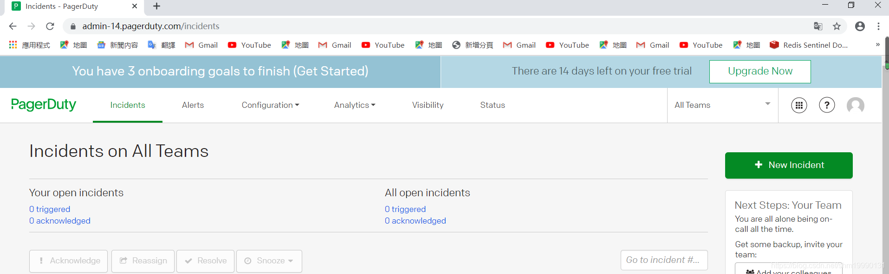Open the All Teams selector
Image resolution: width=889 pixels, height=274 pixels.
click(722, 105)
